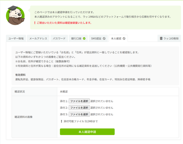
Task: Click the green checkmark on 銀行口座 tab
Action: point(84,38)
